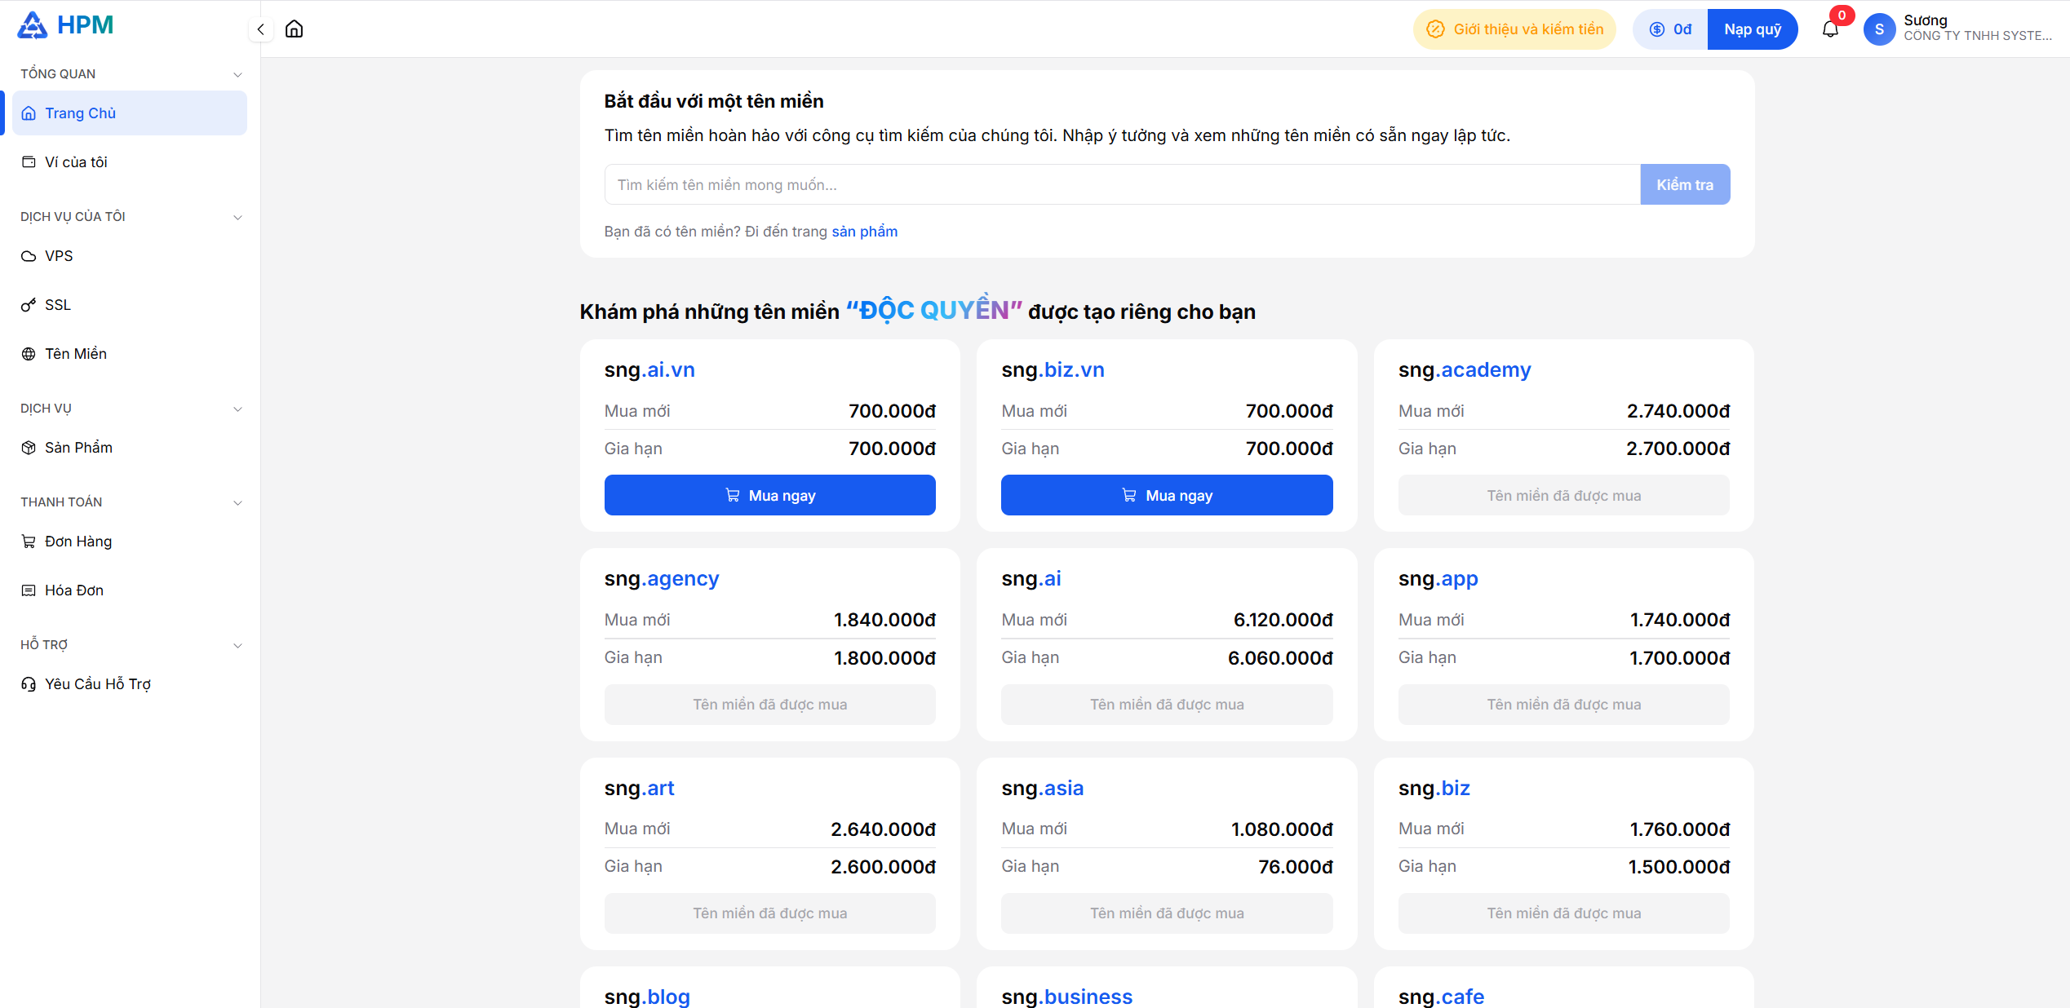Click the home icon in top bar
The width and height of the screenshot is (2070, 1008).
(x=294, y=29)
